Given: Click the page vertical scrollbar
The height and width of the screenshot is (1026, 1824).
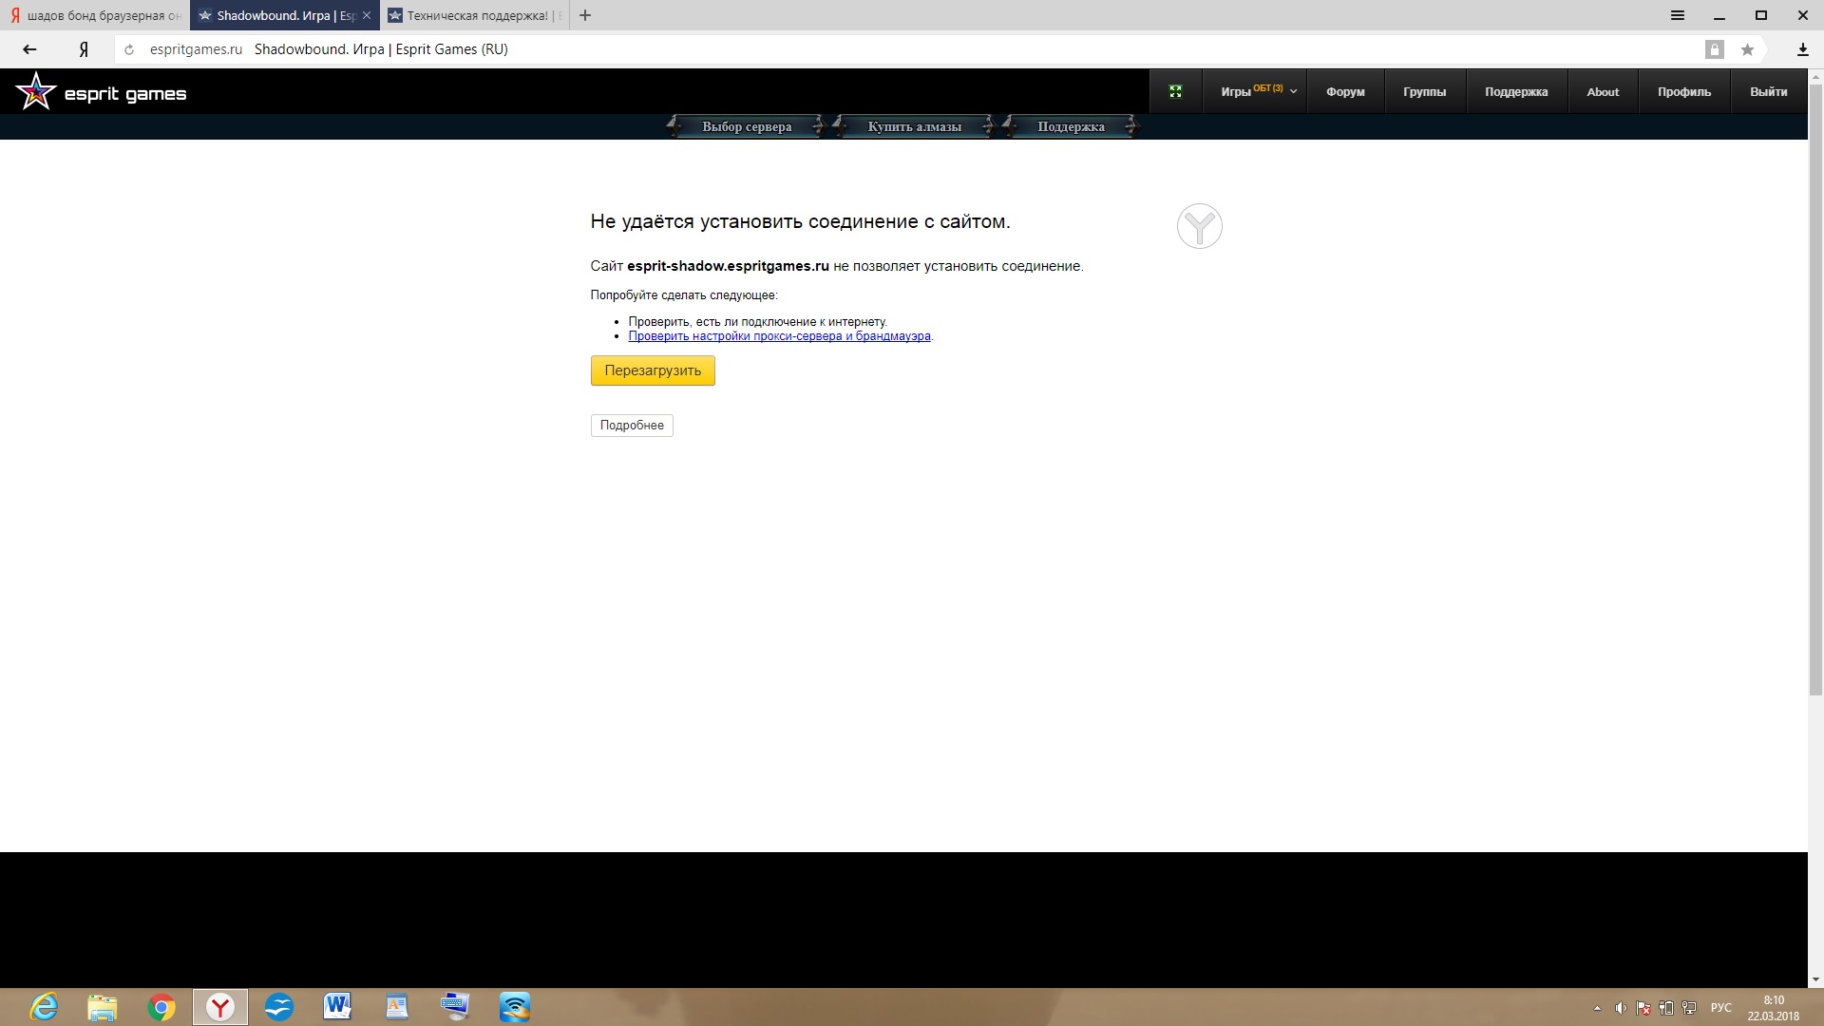Looking at the screenshot, I should coord(1815,380).
